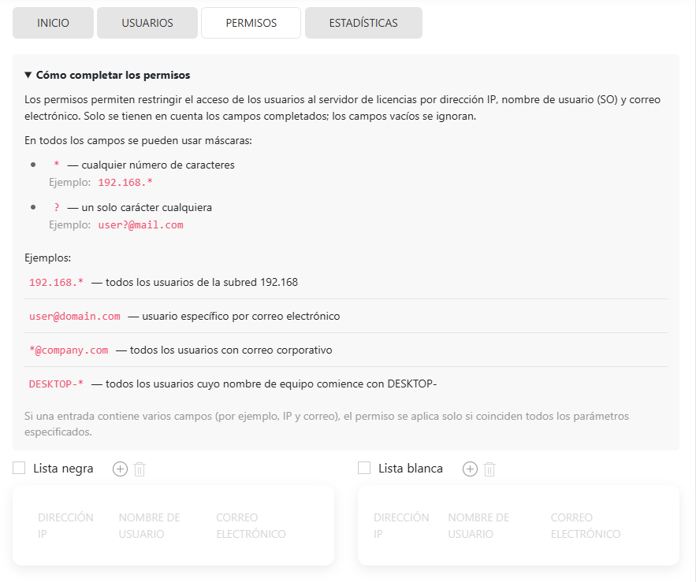Click NOMBRE DE USUARIO header in Lista blanca

pos(478,525)
